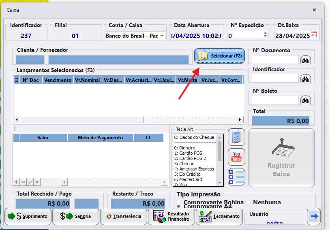Select Comprovante A4 print option

click(204, 206)
